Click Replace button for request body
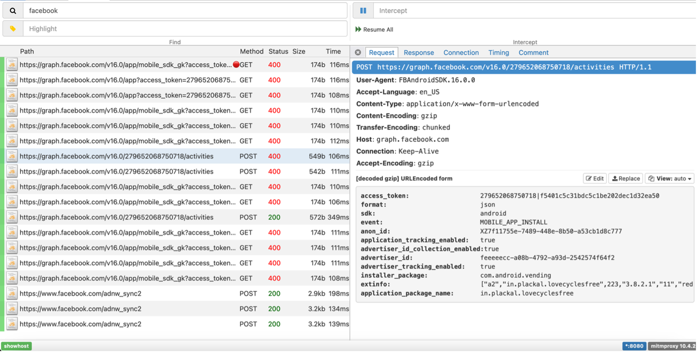Viewport: 698px width, 352px height. coord(626,179)
